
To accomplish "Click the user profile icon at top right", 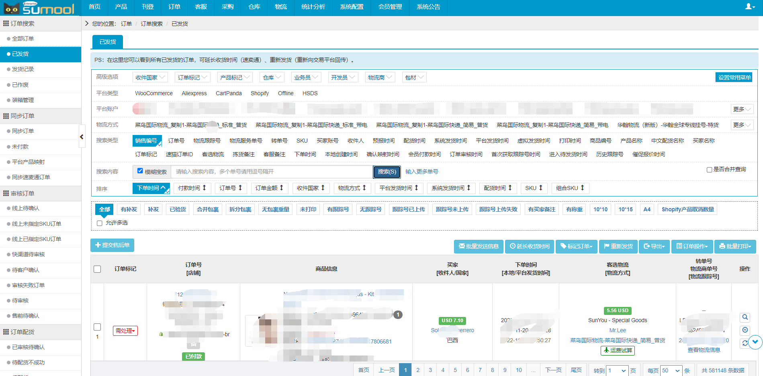I will coord(749,6).
